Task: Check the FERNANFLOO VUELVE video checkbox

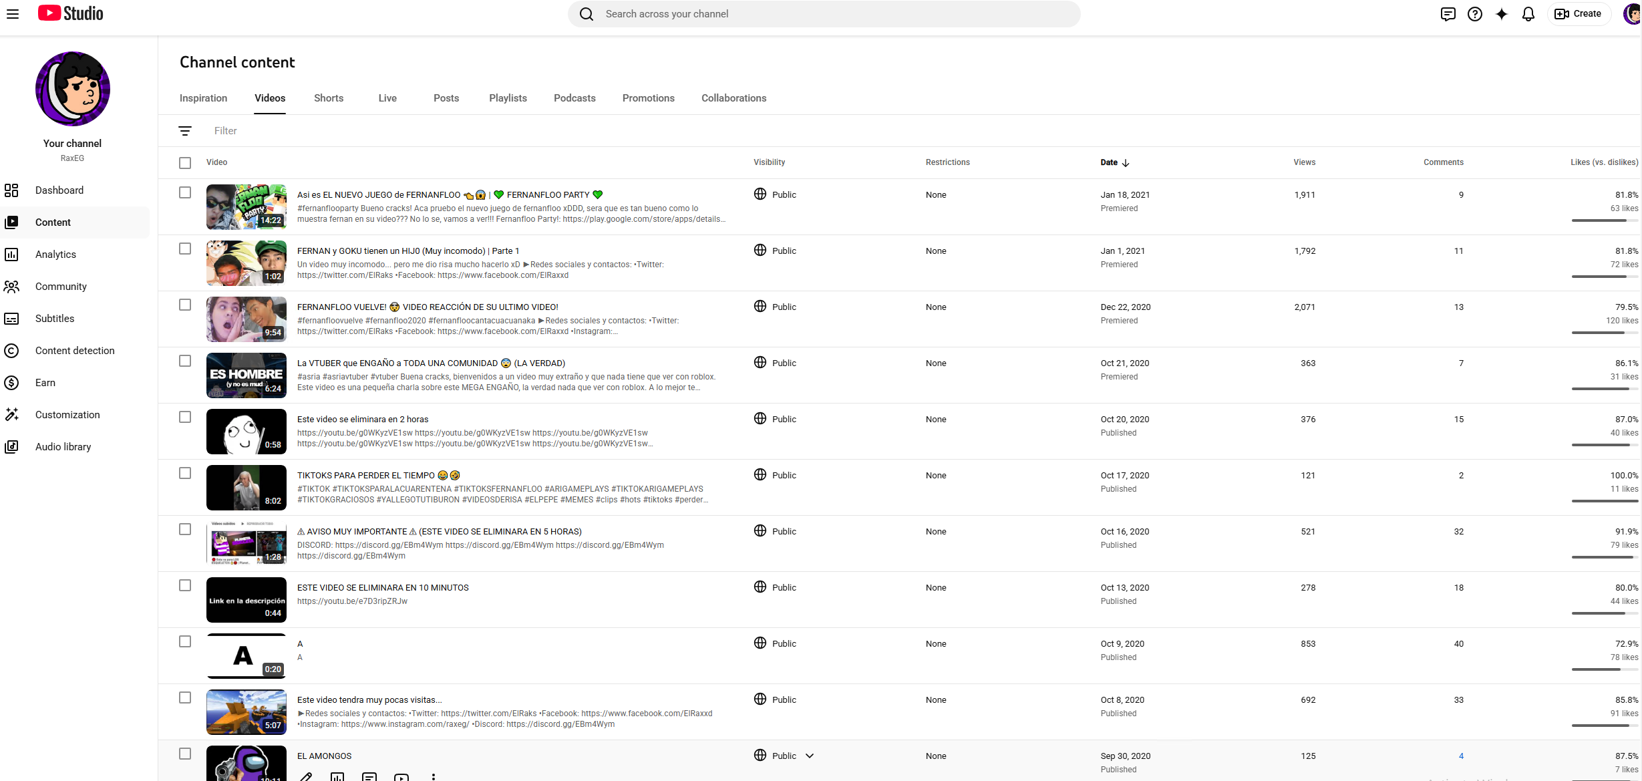Action: 185,305
